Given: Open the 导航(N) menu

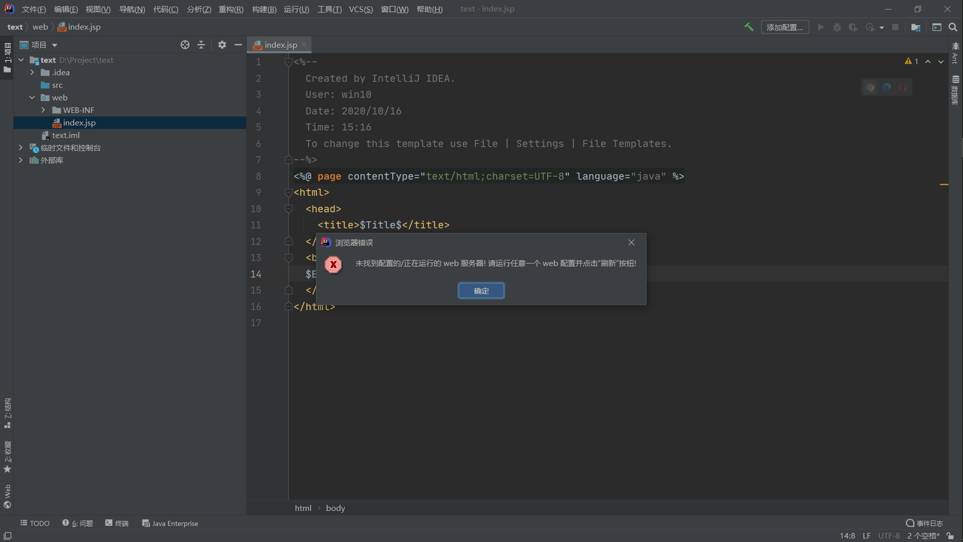Looking at the screenshot, I should point(132,9).
